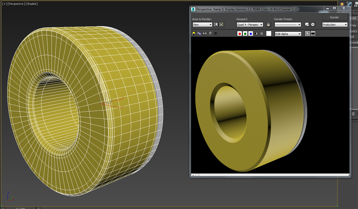The width and height of the screenshot is (358, 209).
Task: Click the render window title bar icon
Action: [193, 9]
